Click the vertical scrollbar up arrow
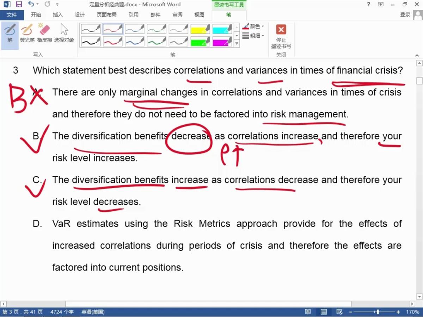This screenshot has height=317, width=423. pos(419,63)
